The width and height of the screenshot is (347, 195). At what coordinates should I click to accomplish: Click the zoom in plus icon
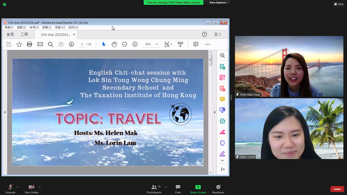pos(135,44)
